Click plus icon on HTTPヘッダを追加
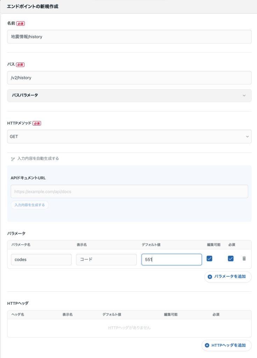 point(207,345)
